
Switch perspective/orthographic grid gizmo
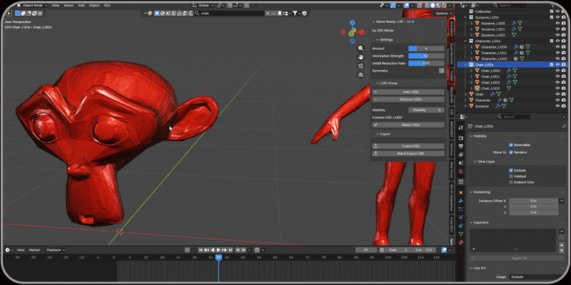pos(360,75)
